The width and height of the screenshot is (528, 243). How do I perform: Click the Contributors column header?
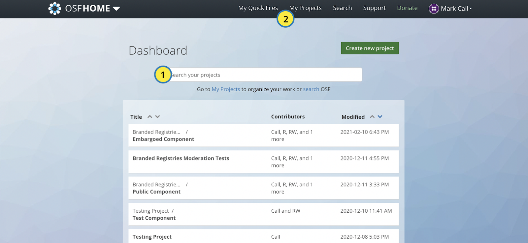(288, 117)
